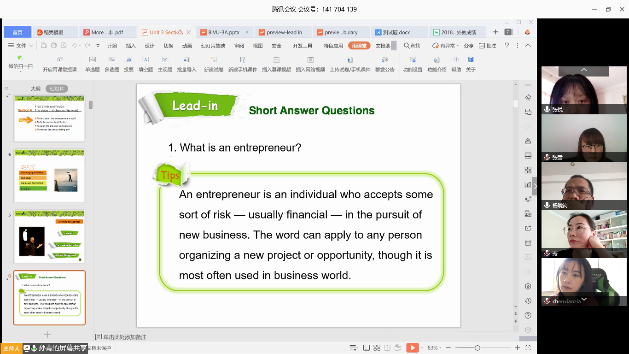
Task: Switch to the 测试题.docx document tab
Action: pyautogui.click(x=396, y=32)
